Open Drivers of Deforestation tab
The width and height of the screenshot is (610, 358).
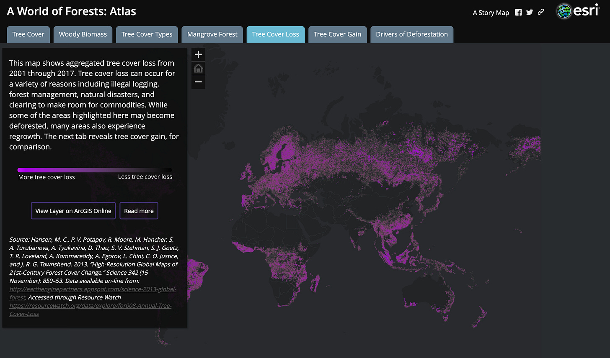pyautogui.click(x=412, y=35)
